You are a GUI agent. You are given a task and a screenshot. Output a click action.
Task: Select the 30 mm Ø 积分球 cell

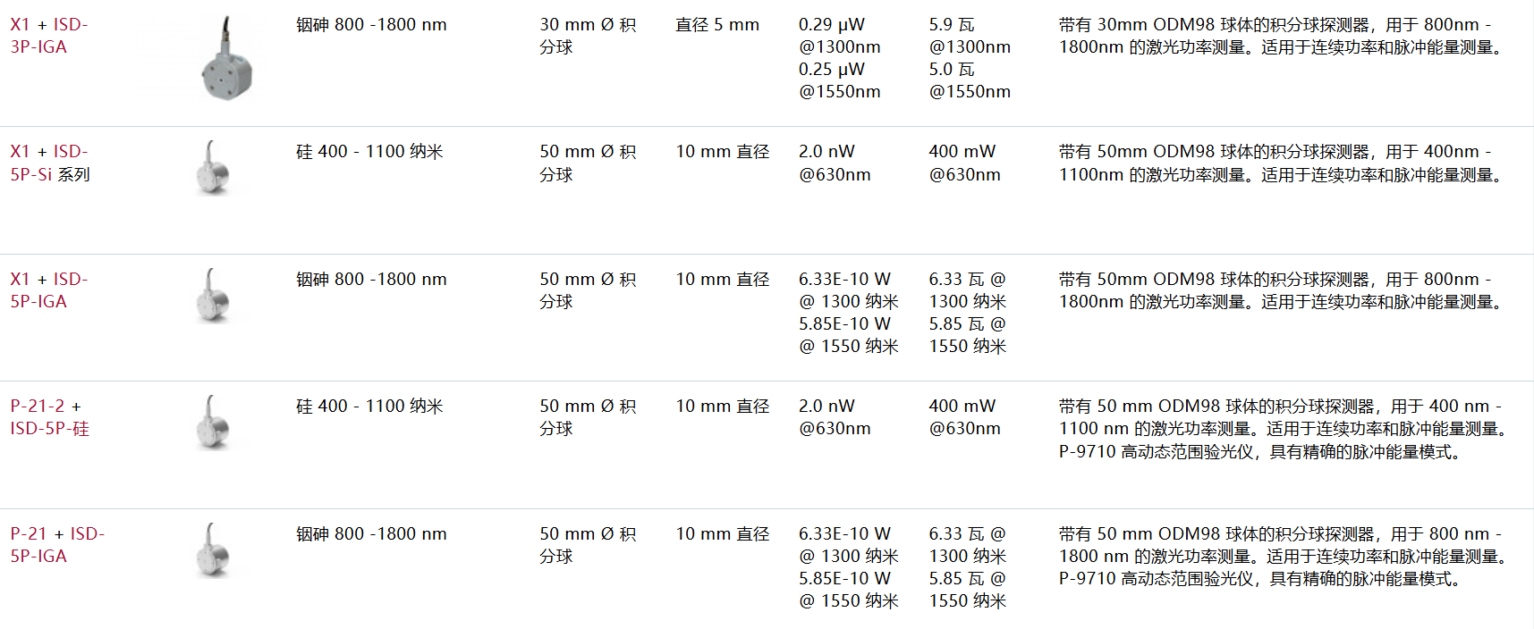pos(588,36)
